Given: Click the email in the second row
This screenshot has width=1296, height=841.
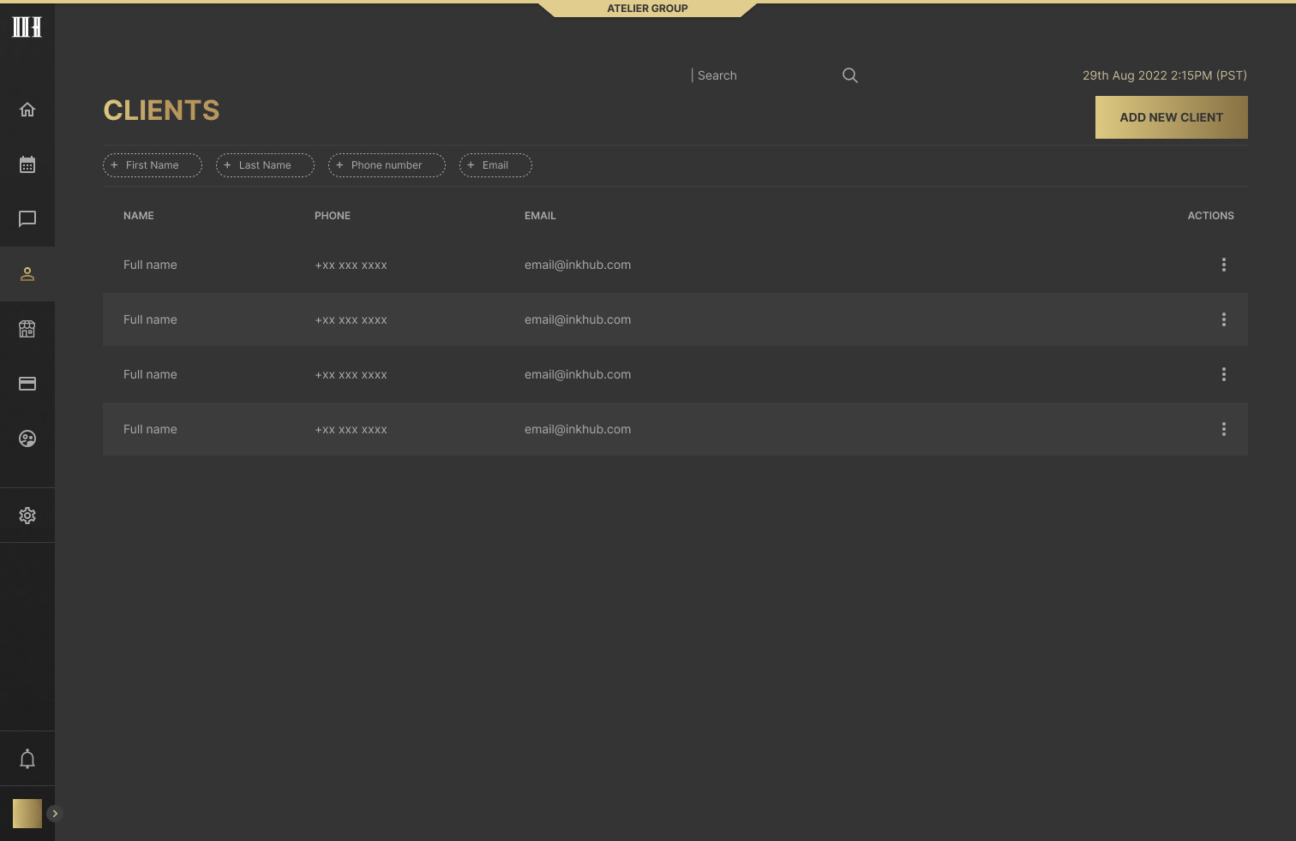Looking at the screenshot, I should point(578,319).
